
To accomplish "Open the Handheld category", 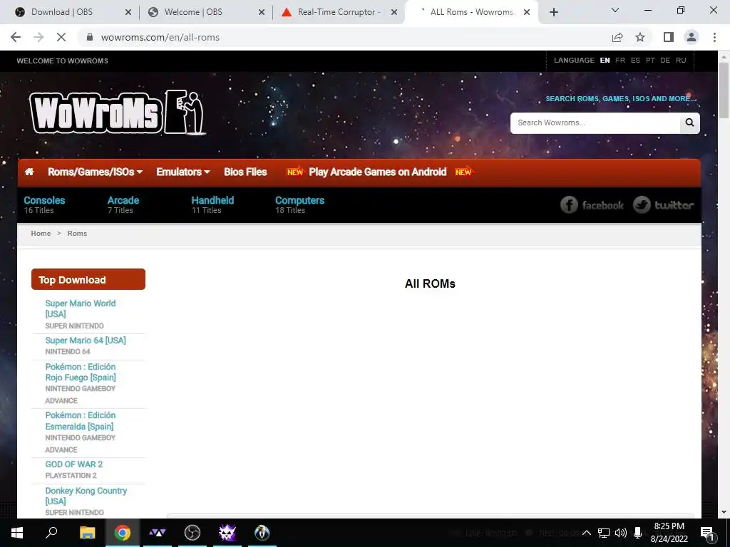I will 212,200.
